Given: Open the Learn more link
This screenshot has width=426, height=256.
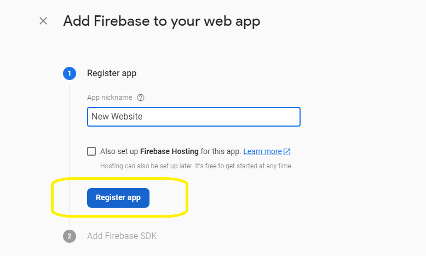Looking at the screenshot, I should [262, 151].
